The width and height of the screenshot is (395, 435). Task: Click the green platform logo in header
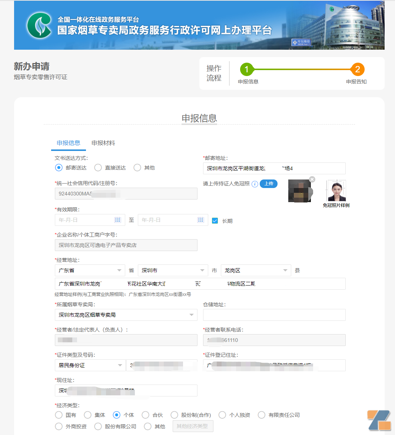pyautogui.click(x=40, y=25)
